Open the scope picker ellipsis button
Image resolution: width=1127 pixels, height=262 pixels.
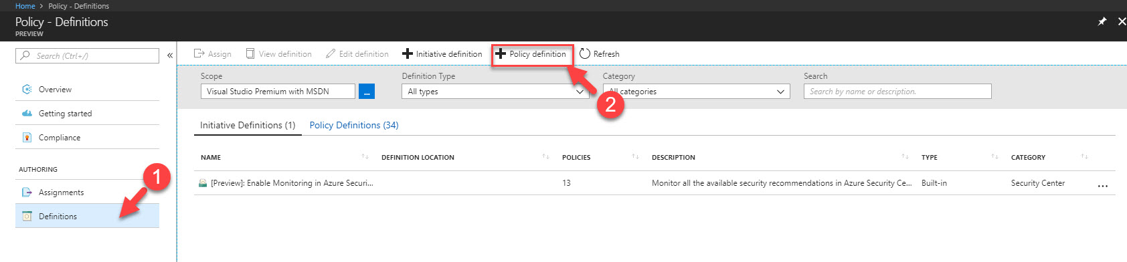[x=367, y=92]
